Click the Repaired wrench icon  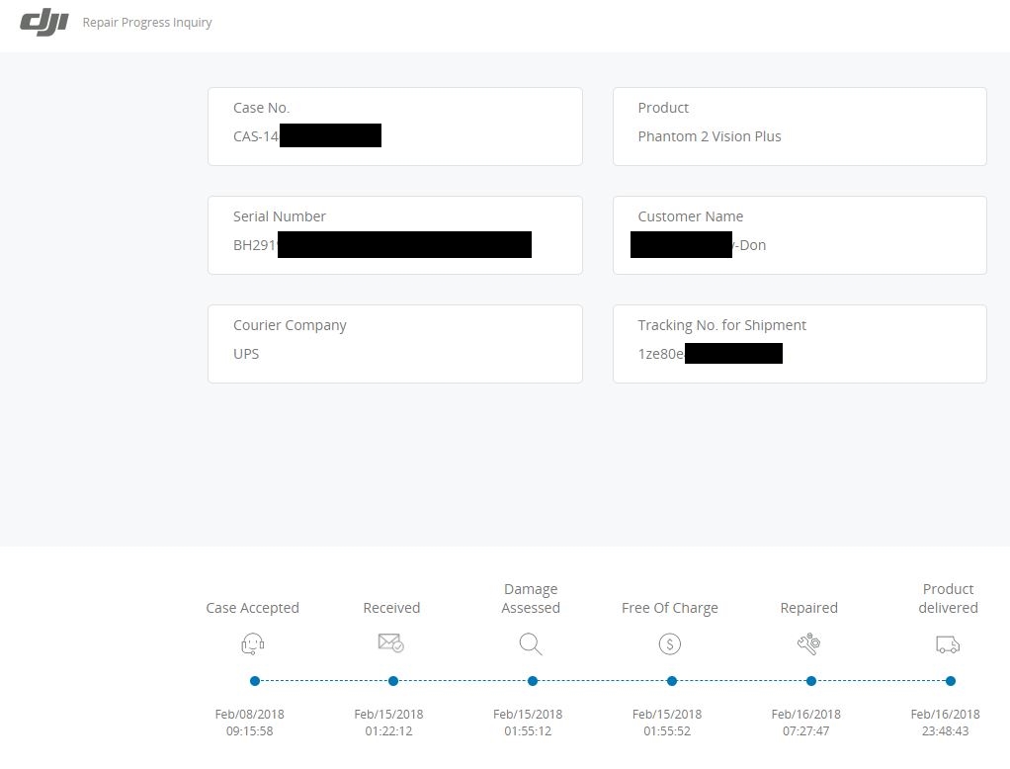808,643
